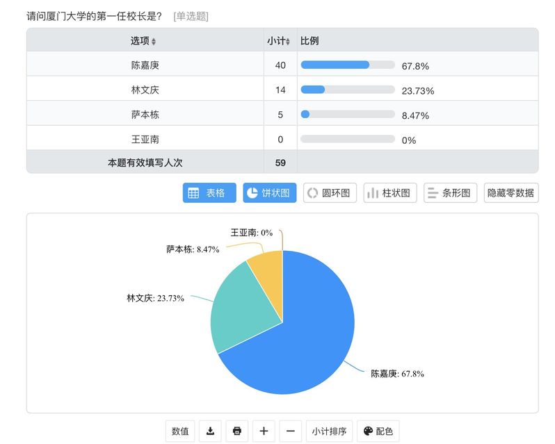Hide zero data with 隐藏零数据
555x444 pixels.
click(x=510, y=193)
